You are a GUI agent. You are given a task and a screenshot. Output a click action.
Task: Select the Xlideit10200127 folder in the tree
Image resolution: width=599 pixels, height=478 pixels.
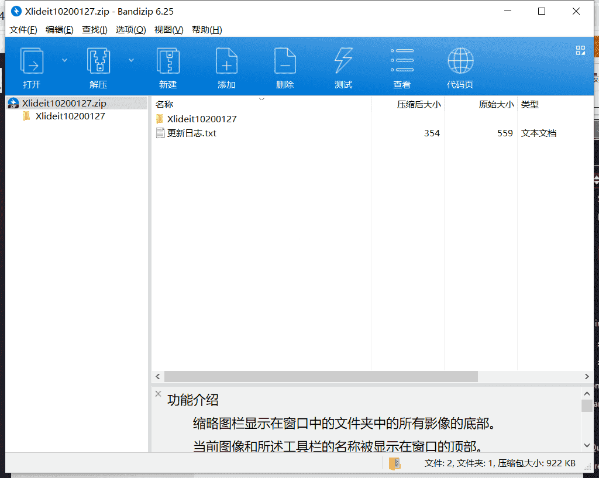click(x=70, y=116)
